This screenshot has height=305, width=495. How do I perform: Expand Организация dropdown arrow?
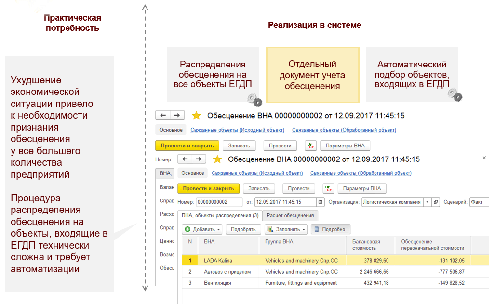427,202
